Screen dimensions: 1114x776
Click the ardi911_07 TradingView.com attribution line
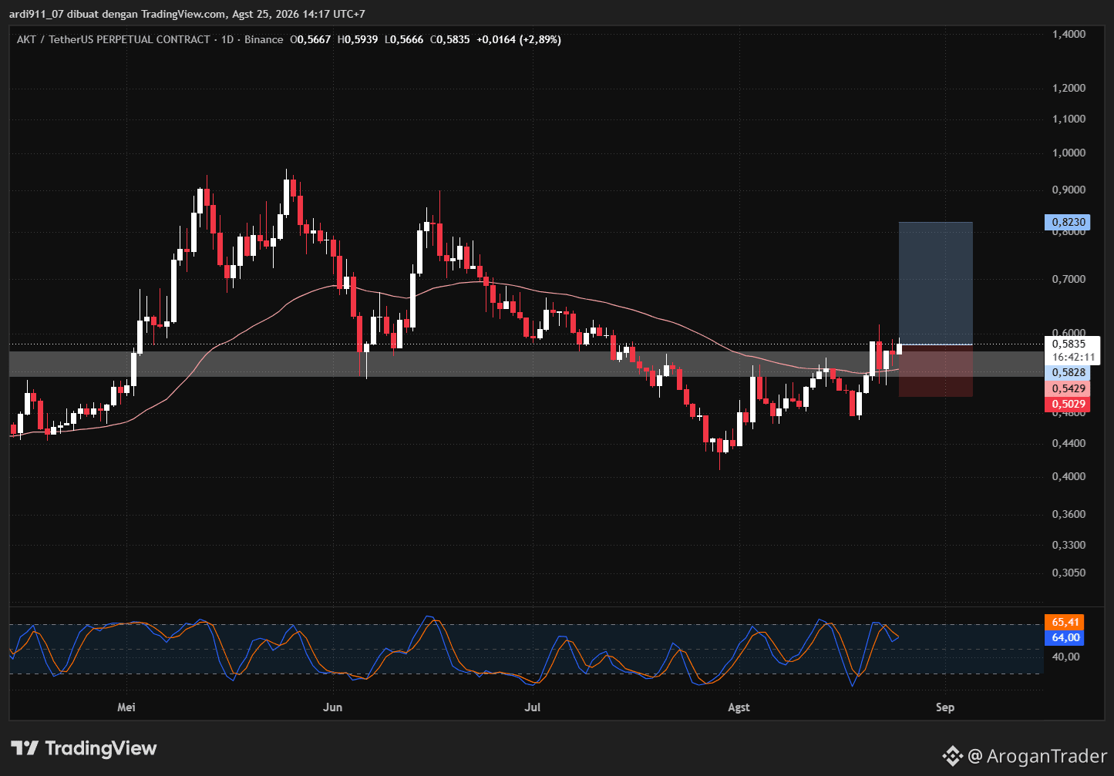(187, 14)
